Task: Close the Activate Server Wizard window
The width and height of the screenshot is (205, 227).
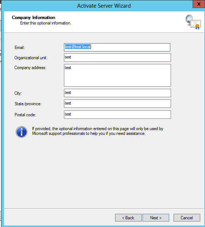Action: pyautogui.click(x=199, y=4)
